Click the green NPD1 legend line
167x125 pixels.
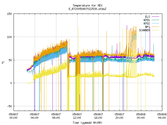point(155,20)
